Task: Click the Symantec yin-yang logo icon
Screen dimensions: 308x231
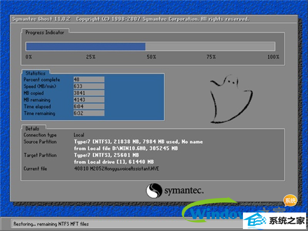Action: (154, 191)
